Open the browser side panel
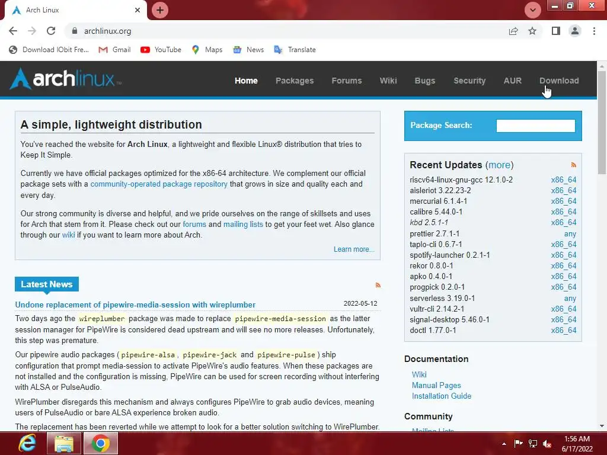The image size is (607, 455). click(x=556, y=31)
